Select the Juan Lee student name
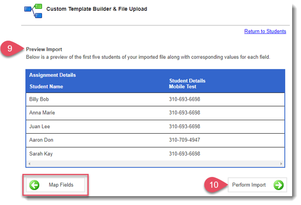301x205 pixels. coord(40,126)
